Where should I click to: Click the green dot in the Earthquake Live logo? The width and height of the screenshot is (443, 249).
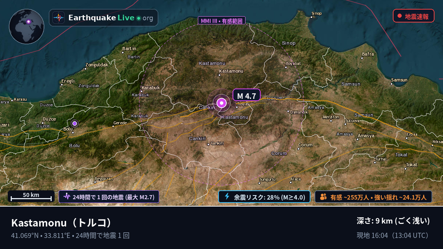pyautogui.click(x=138, y=18)
